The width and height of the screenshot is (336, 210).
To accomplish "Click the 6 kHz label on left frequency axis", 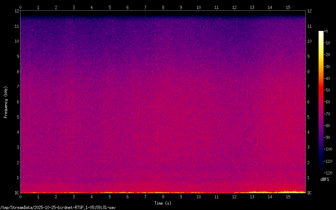I will 17,102.
